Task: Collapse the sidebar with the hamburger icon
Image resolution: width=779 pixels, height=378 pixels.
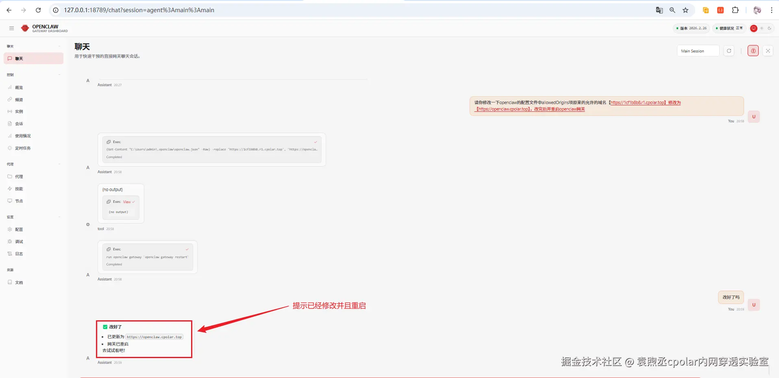Action: click(11, 28)
